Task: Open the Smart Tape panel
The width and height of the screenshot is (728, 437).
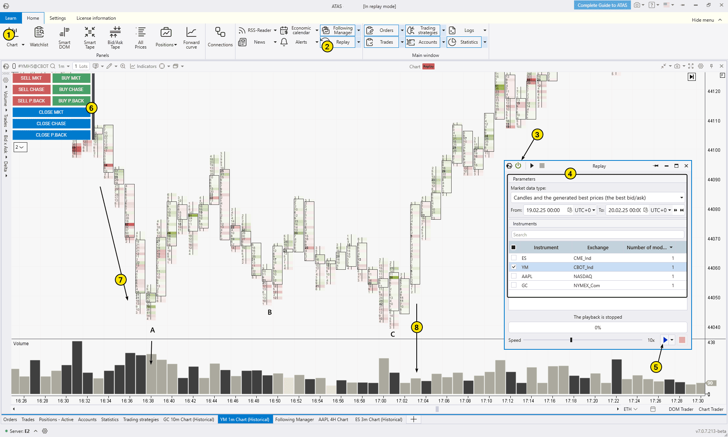Action: (90, 37)
